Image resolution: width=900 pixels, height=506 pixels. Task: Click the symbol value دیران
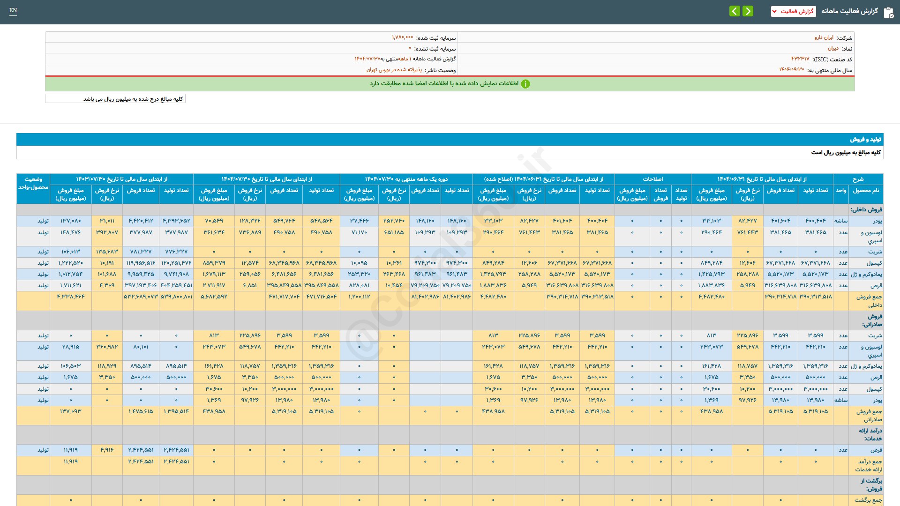click(x=832, y=48)
